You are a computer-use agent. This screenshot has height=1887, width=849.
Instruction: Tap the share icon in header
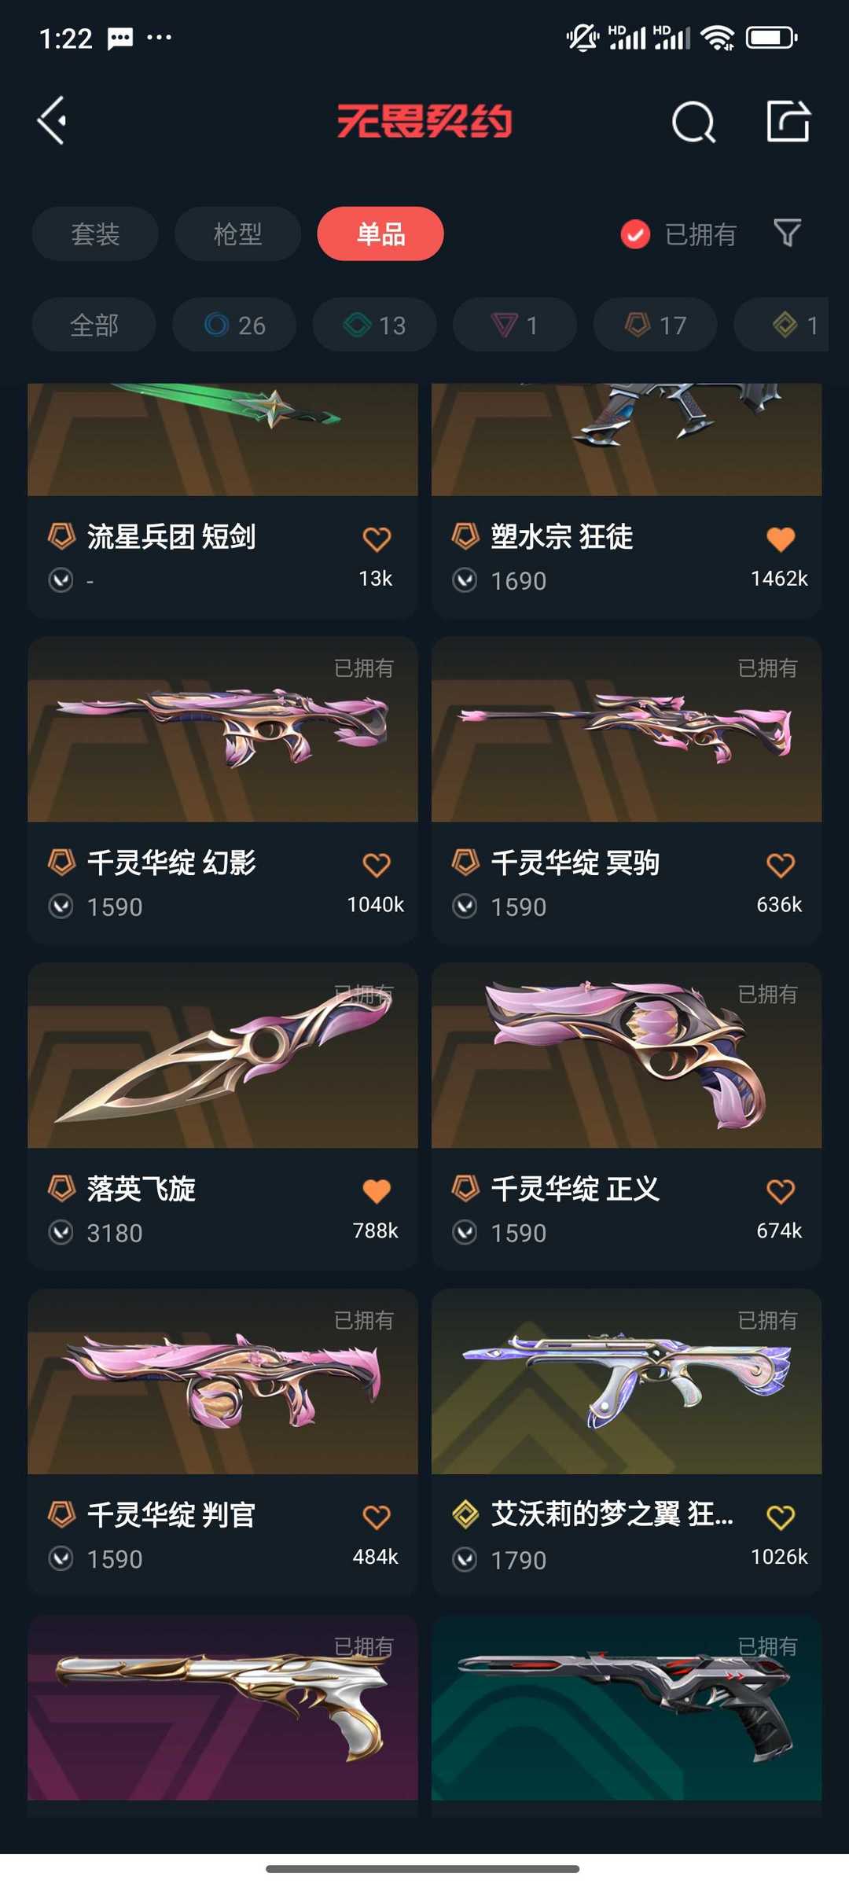point(788,121)
